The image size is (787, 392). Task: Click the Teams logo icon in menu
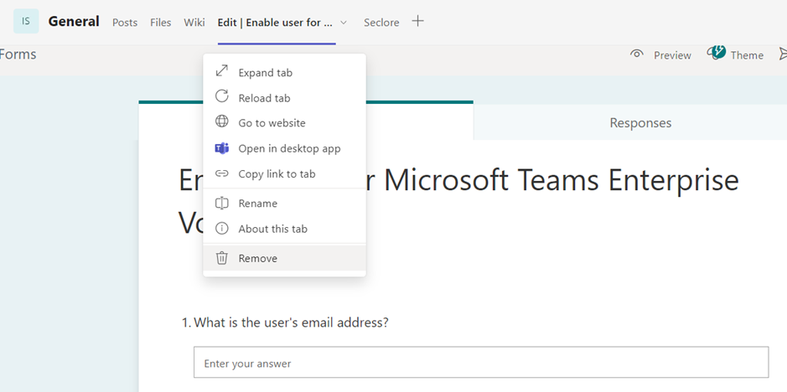(222, 148)
